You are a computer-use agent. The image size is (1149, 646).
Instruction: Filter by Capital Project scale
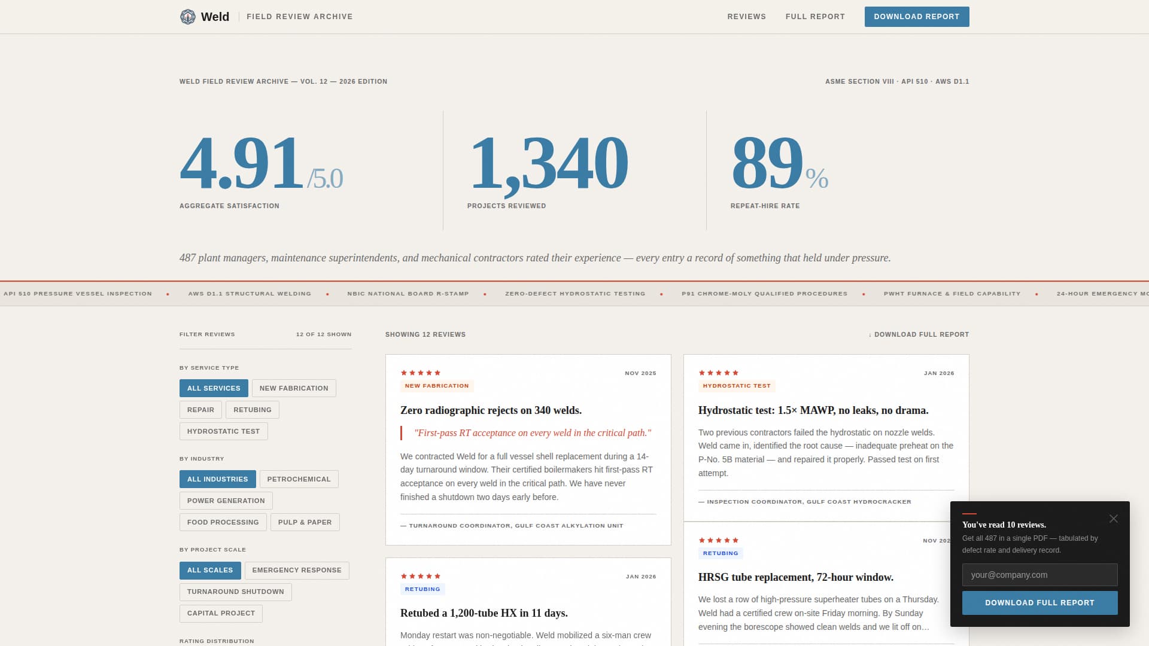(x=221, y=613)
